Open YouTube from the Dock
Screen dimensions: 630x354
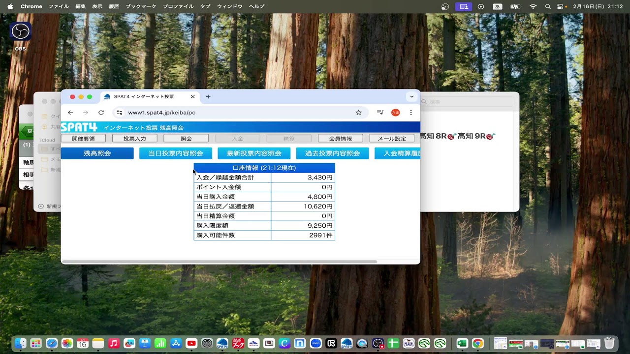point(191,343)
